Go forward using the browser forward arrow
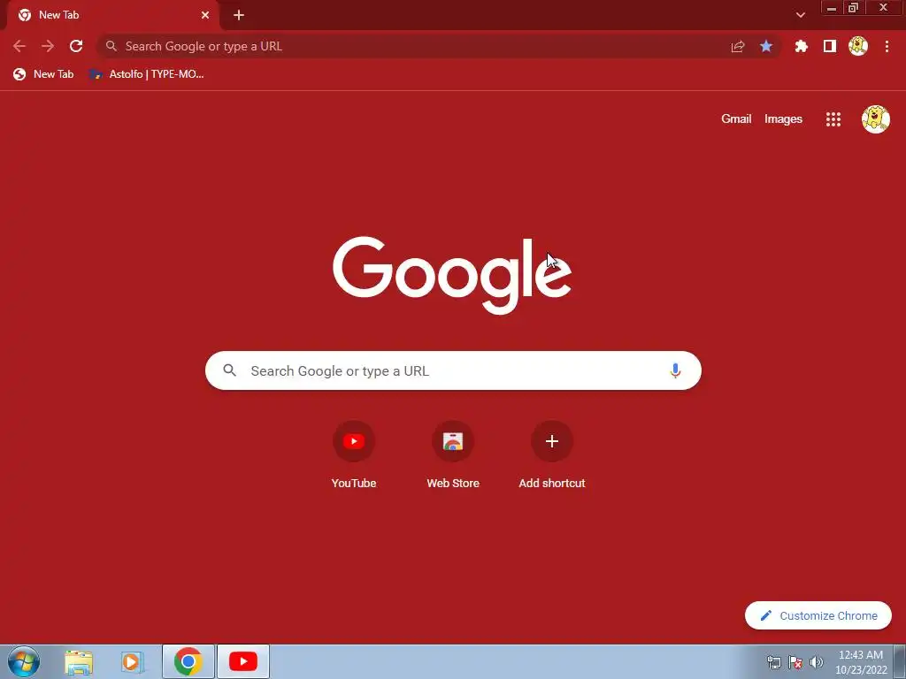The width and height of the screenshot is (906, 679). (48, 46)
